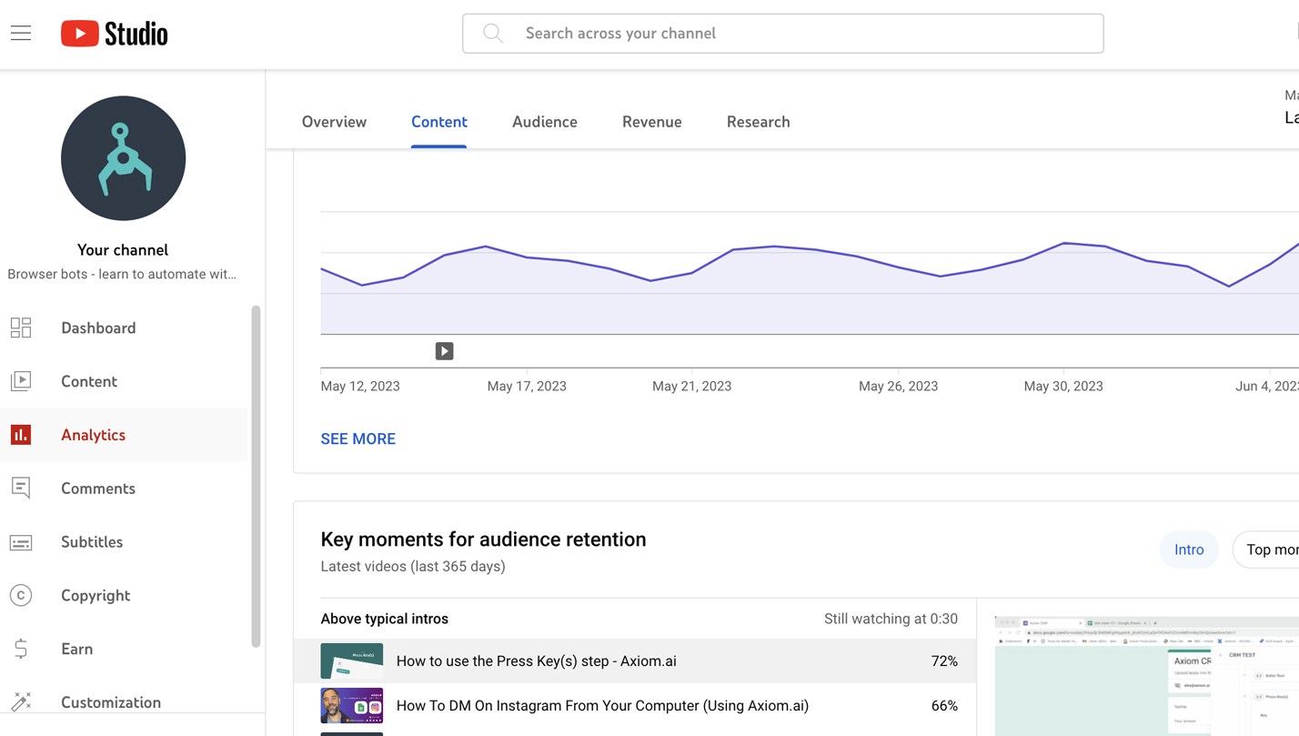The height and width of the screenshot is (736, 1299).
Task: Click the video marker on chart timeline
Action: (444, 351)
